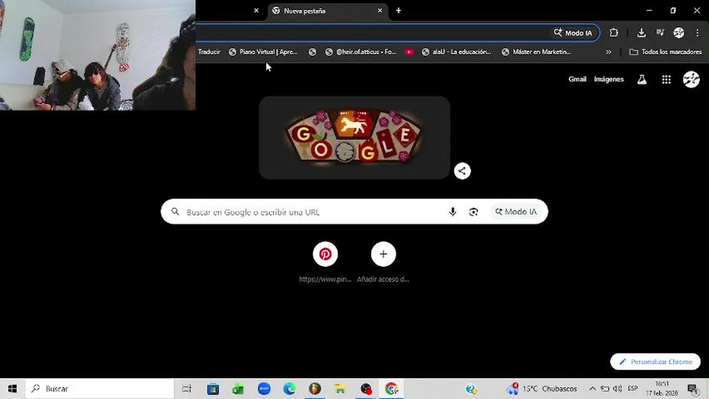Open Zoom from the taskbar
This screenshot has height=399, width=709.
[264, 389]
